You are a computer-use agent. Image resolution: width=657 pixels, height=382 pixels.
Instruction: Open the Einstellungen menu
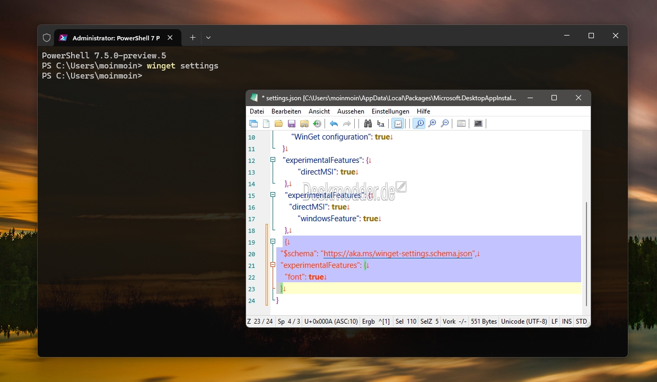point(390,111)
